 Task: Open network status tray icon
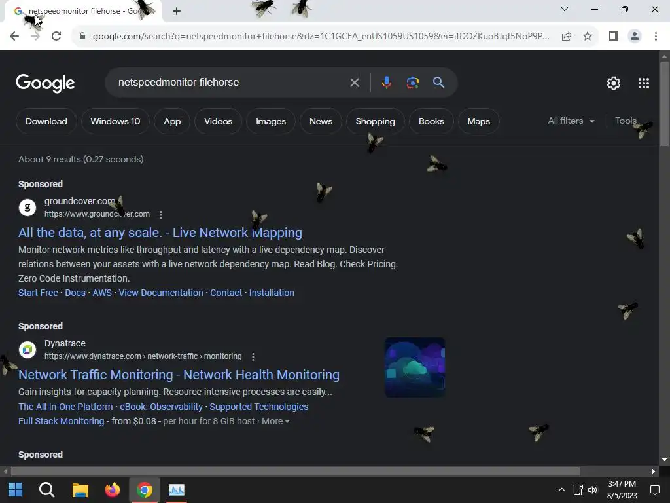(577, 490)
